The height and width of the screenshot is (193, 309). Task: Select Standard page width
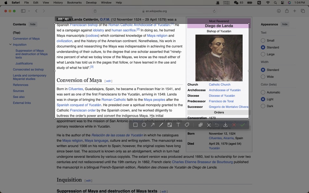click(x=263, y=70)
